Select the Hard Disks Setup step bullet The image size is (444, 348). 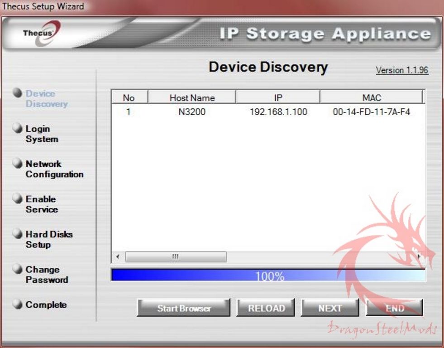pos(18,234)
